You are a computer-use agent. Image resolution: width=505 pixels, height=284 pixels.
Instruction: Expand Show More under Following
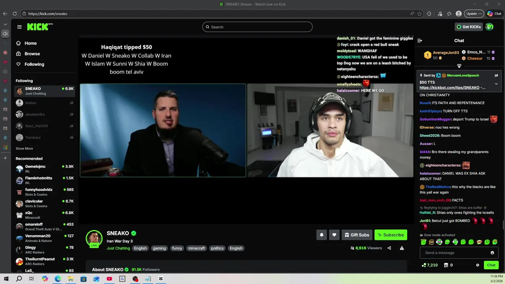point(24,149)
